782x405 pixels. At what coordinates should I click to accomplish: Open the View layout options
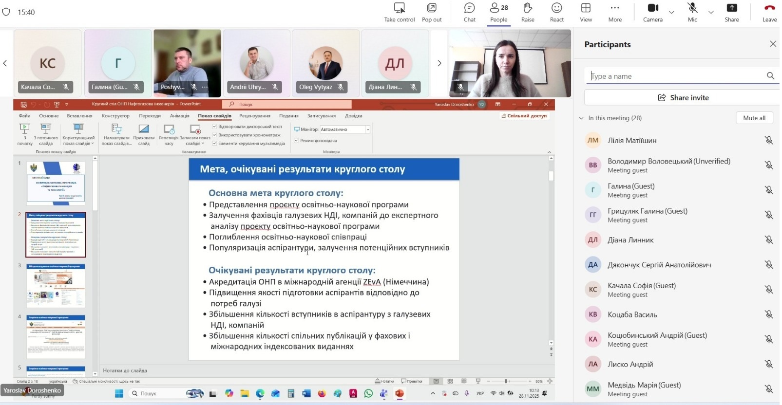pyautogui.click(x=586, y=12)
